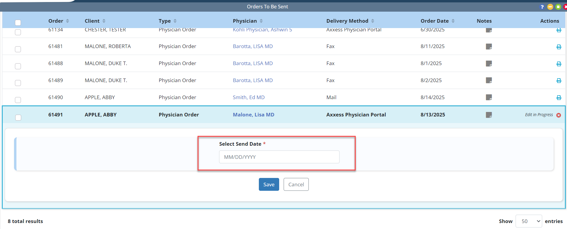This screenshot has width=567, height=229.
Task: Click the Select Send Date field
Action: pos(279,157)
